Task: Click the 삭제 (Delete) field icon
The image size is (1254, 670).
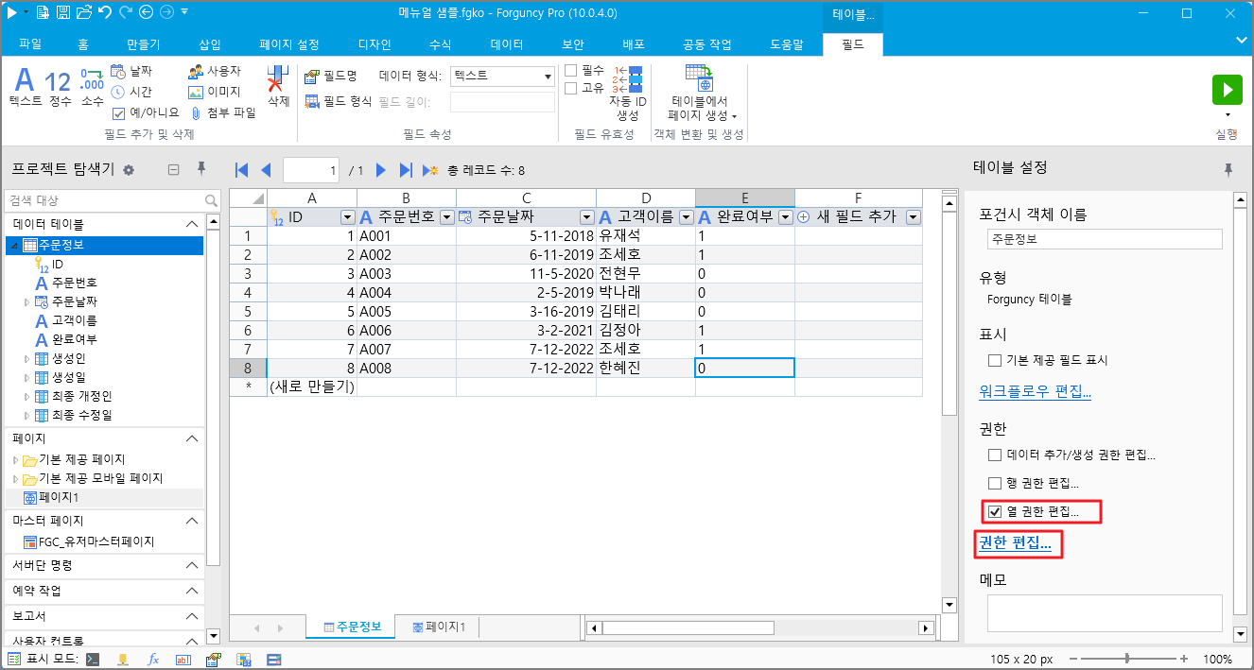Action: click(278, 85)
